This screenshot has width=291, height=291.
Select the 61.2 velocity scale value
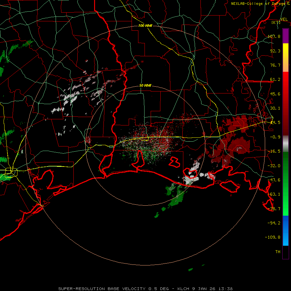pos(275,80)
